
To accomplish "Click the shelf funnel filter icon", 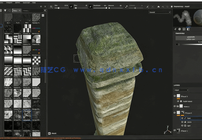I will (5, 10).
